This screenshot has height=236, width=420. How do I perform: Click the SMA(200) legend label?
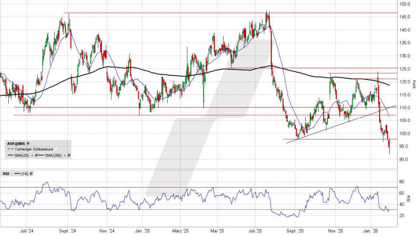pyautogui.click(x=53, y=155)
